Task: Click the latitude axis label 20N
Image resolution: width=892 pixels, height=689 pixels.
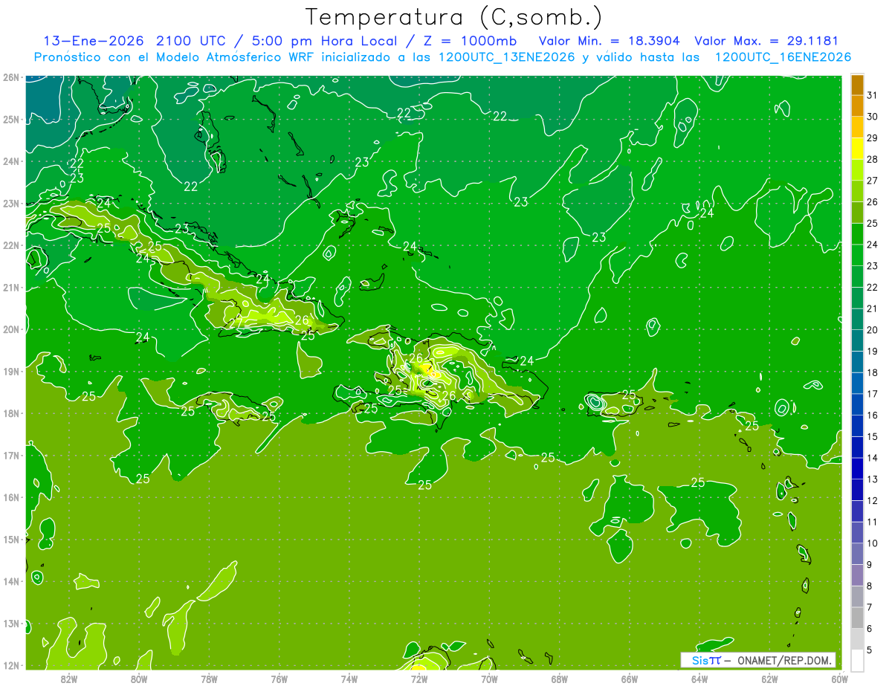Action: (x=11, y=330)
